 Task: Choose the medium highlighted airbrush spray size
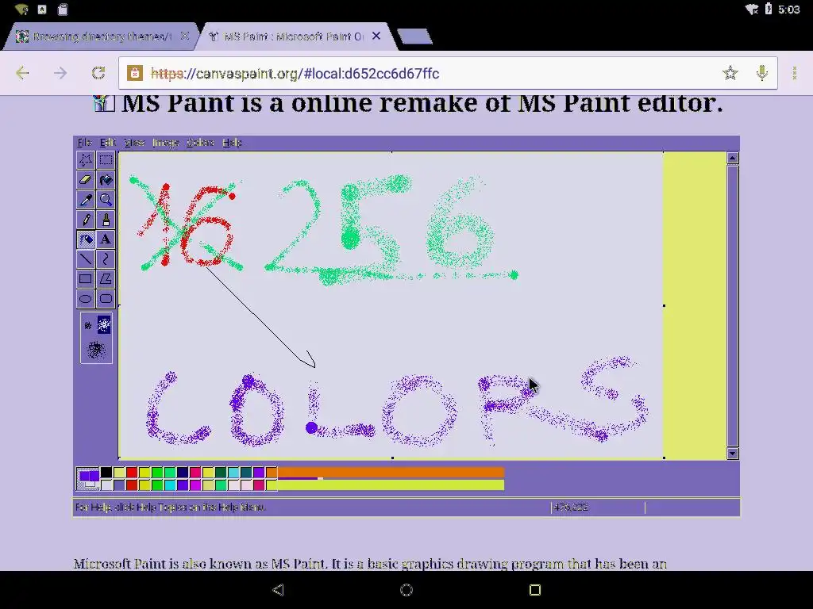coord(104,324)
